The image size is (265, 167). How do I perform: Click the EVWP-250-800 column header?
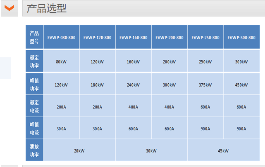[205, 38]
